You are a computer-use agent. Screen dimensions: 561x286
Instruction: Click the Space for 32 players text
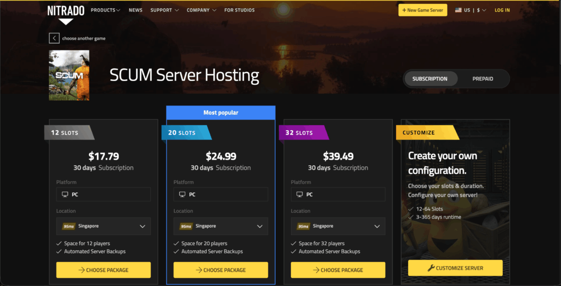pos(322,243)
